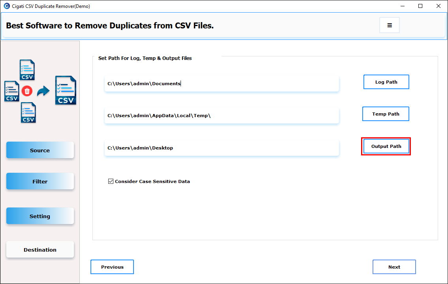The image size is (448, 284).
Task: Click the 'Best Software to Remove Duplicates' heading
Action: point(110,25)
